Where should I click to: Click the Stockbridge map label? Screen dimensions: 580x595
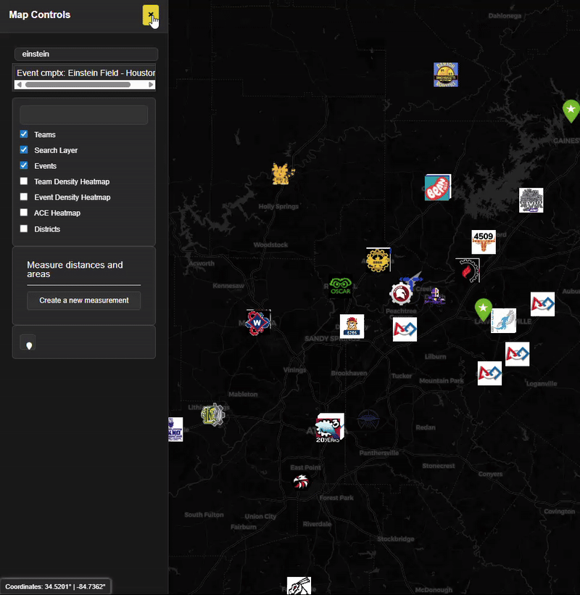pyautogui.click(x=396, y=539)
